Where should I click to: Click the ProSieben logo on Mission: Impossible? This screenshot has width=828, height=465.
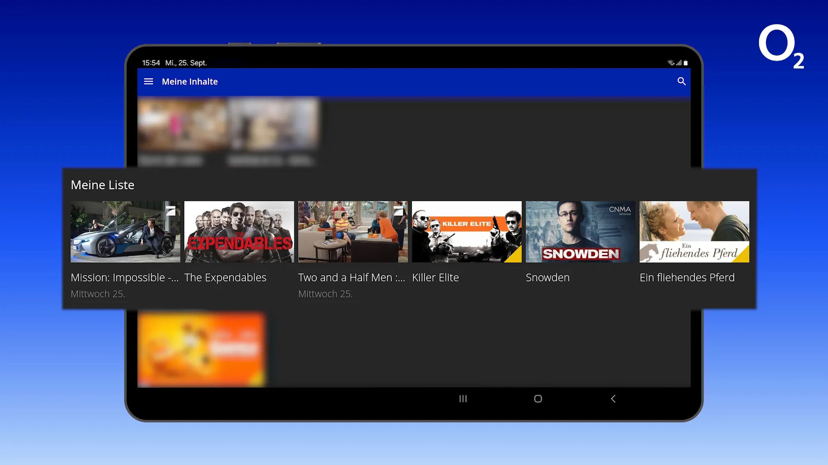click(171, 211)
